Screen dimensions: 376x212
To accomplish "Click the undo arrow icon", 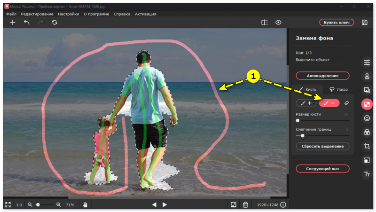I will tap(27, 22).
